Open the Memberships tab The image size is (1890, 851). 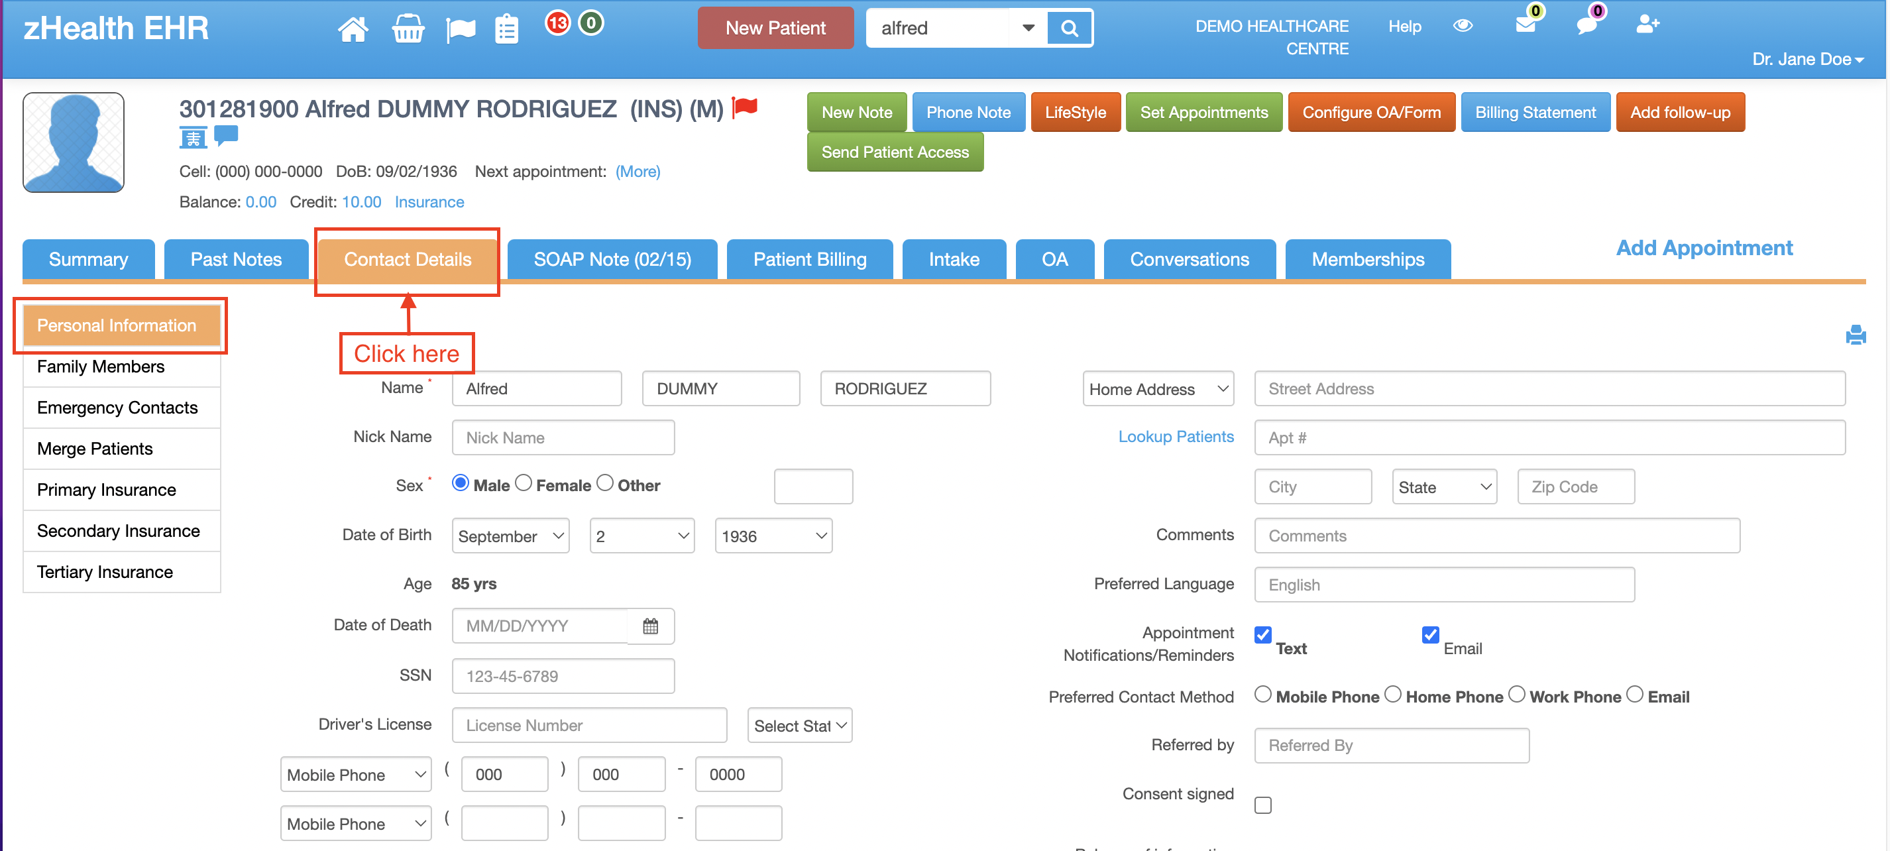(1367, 259)
